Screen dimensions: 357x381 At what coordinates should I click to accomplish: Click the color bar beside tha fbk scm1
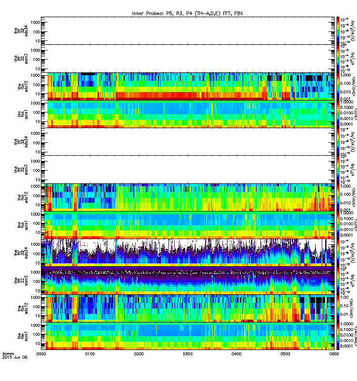[338, 114]
